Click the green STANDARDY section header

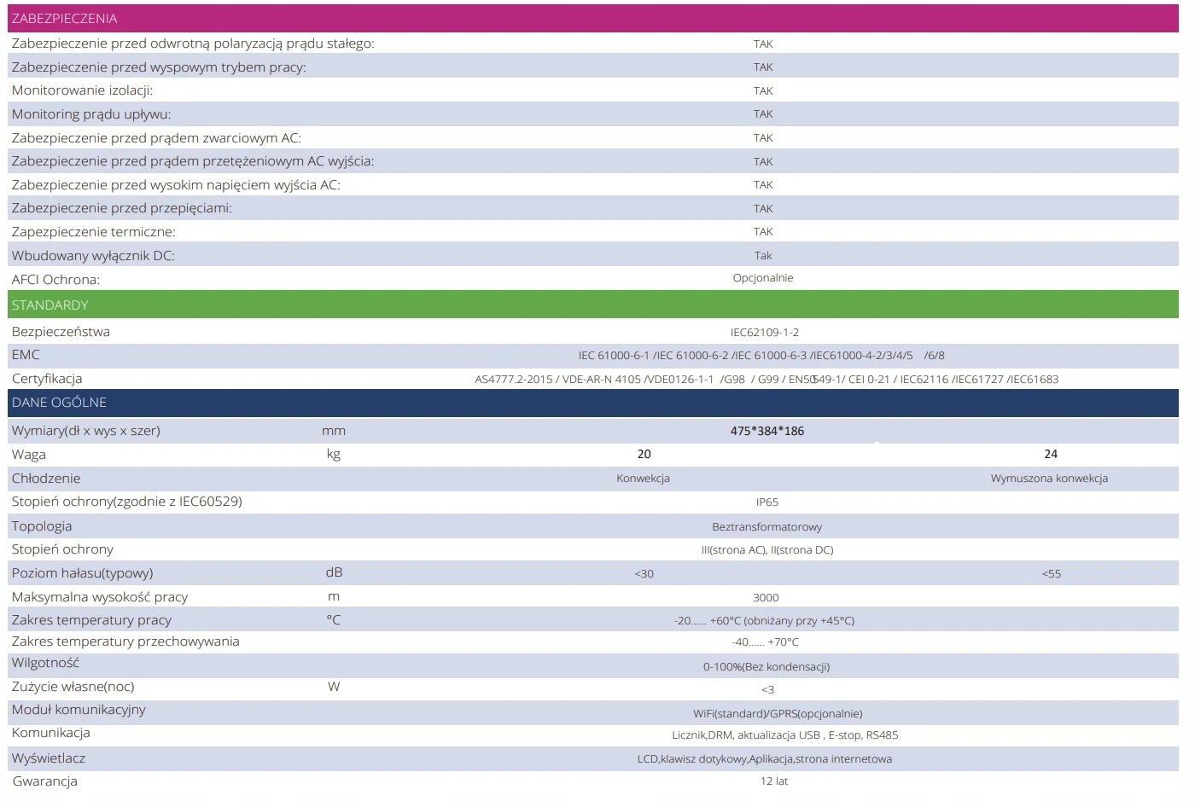click(x=593, y=305)
